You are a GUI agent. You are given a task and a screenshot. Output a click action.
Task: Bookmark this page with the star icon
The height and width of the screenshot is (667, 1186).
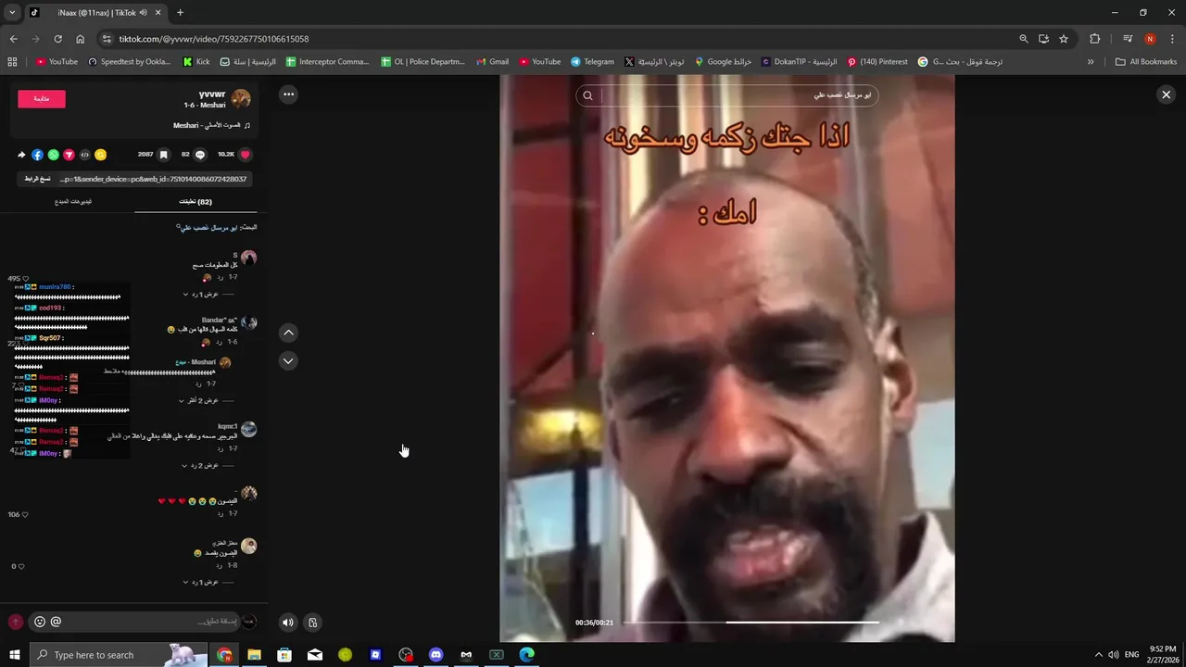coord(1064,39)
